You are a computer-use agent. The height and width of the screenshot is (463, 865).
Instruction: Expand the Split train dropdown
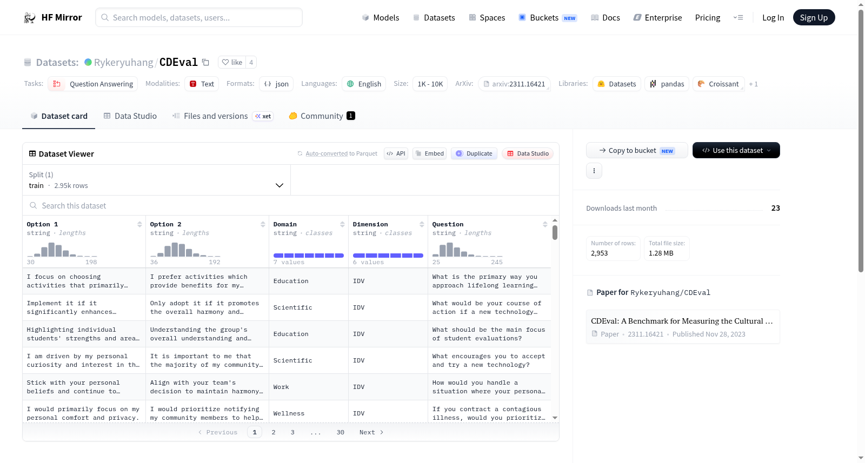157,180
